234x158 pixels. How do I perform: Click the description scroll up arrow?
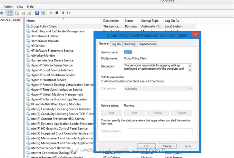tap(190, 66)
